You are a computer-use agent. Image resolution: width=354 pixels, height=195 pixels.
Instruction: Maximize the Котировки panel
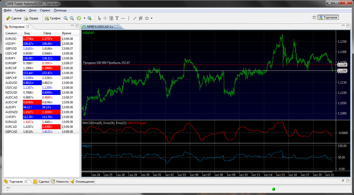click(77, 26)
